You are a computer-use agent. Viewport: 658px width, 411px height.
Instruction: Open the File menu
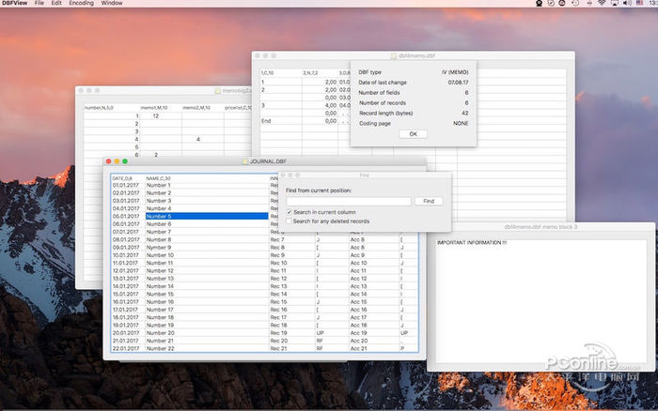pos(39,3)
